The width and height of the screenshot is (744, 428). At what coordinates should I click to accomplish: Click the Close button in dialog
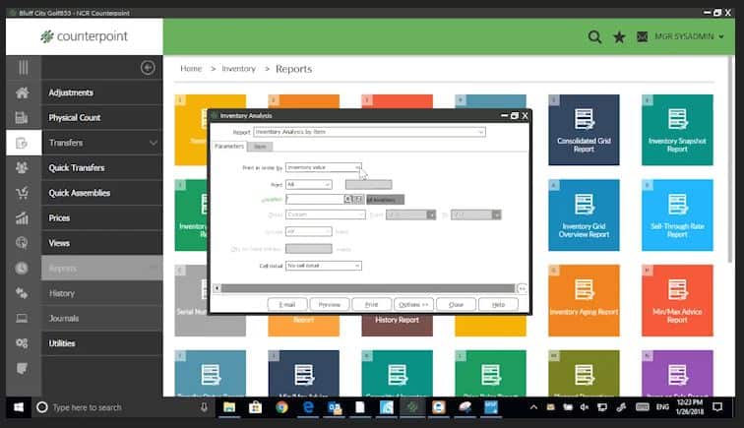click(456, 304)
